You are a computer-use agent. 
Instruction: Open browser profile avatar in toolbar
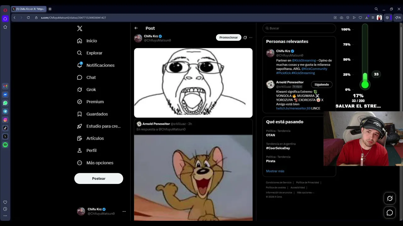[x=379, y=18]
